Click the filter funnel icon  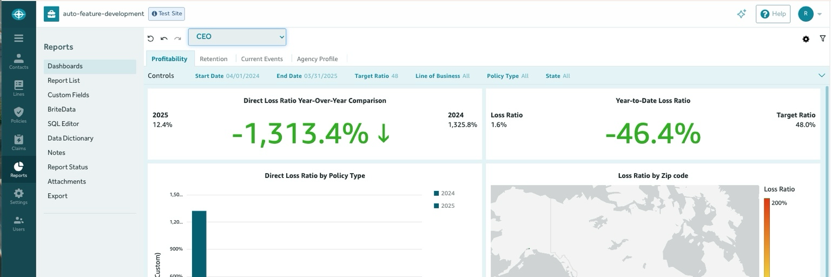[823, 39]
